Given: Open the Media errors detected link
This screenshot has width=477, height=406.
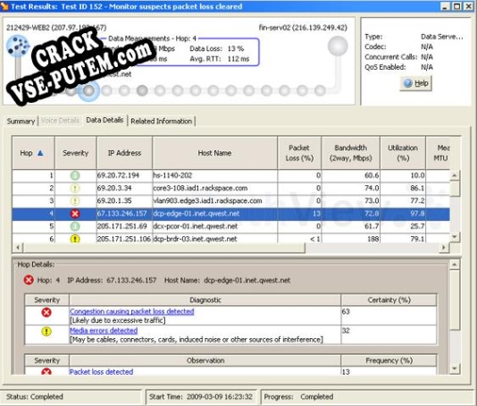Looking at the screenshot, I should pyautogui.click(x=104, y=331).
